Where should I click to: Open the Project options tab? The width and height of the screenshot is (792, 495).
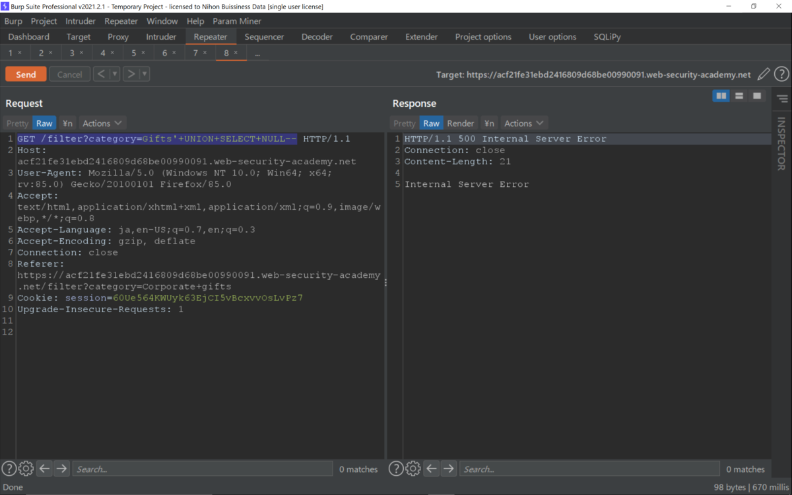(483, 37)
